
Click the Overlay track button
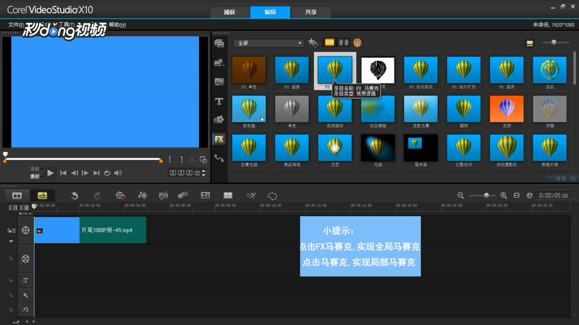click(x=25, y=259)
